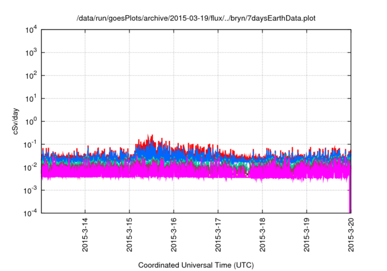This screenshot has width=387, height=271.
Task: Click the 10^-2 y-axis tick label
Action: (x=30, y=168)
